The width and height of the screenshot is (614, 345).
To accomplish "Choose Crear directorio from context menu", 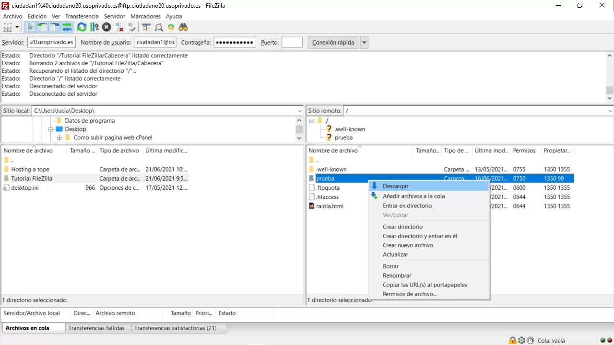I will (429, 227).
